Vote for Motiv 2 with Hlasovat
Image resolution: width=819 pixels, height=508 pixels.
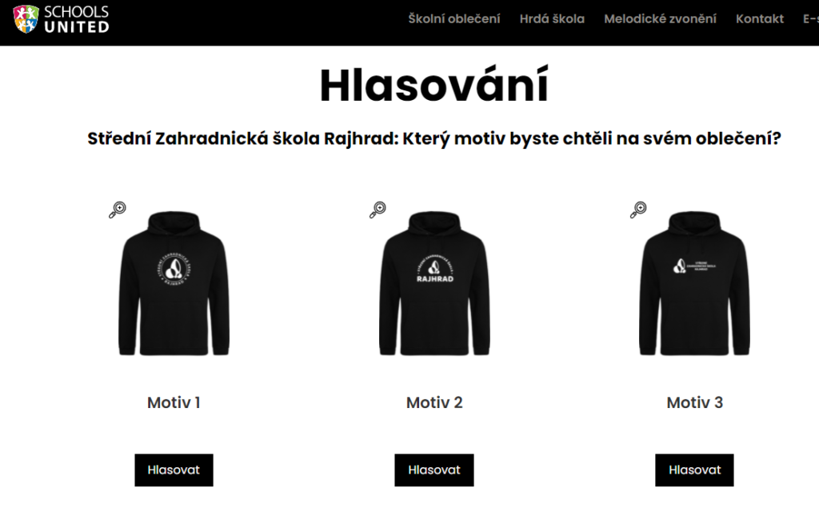coord(434,470)
